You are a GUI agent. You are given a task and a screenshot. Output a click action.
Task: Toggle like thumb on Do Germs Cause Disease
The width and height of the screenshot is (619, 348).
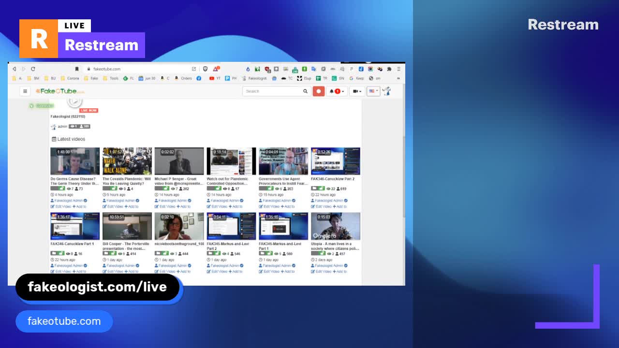click(61, 188)
